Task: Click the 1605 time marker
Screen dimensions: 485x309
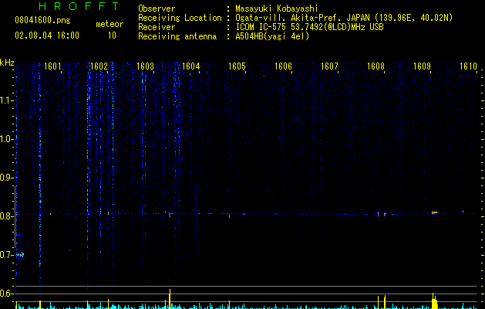Action: point(237,66)
